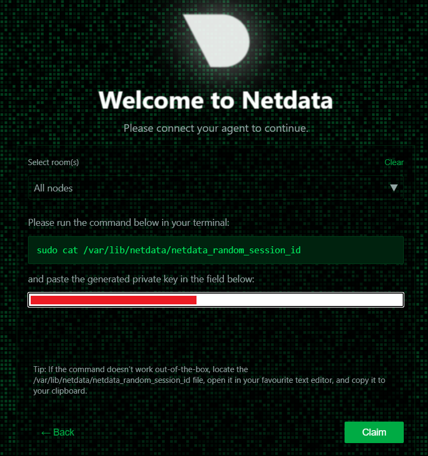Select the sudo cat command box
The width and height of the screenshot is (428, 456).
coord(215,250)
